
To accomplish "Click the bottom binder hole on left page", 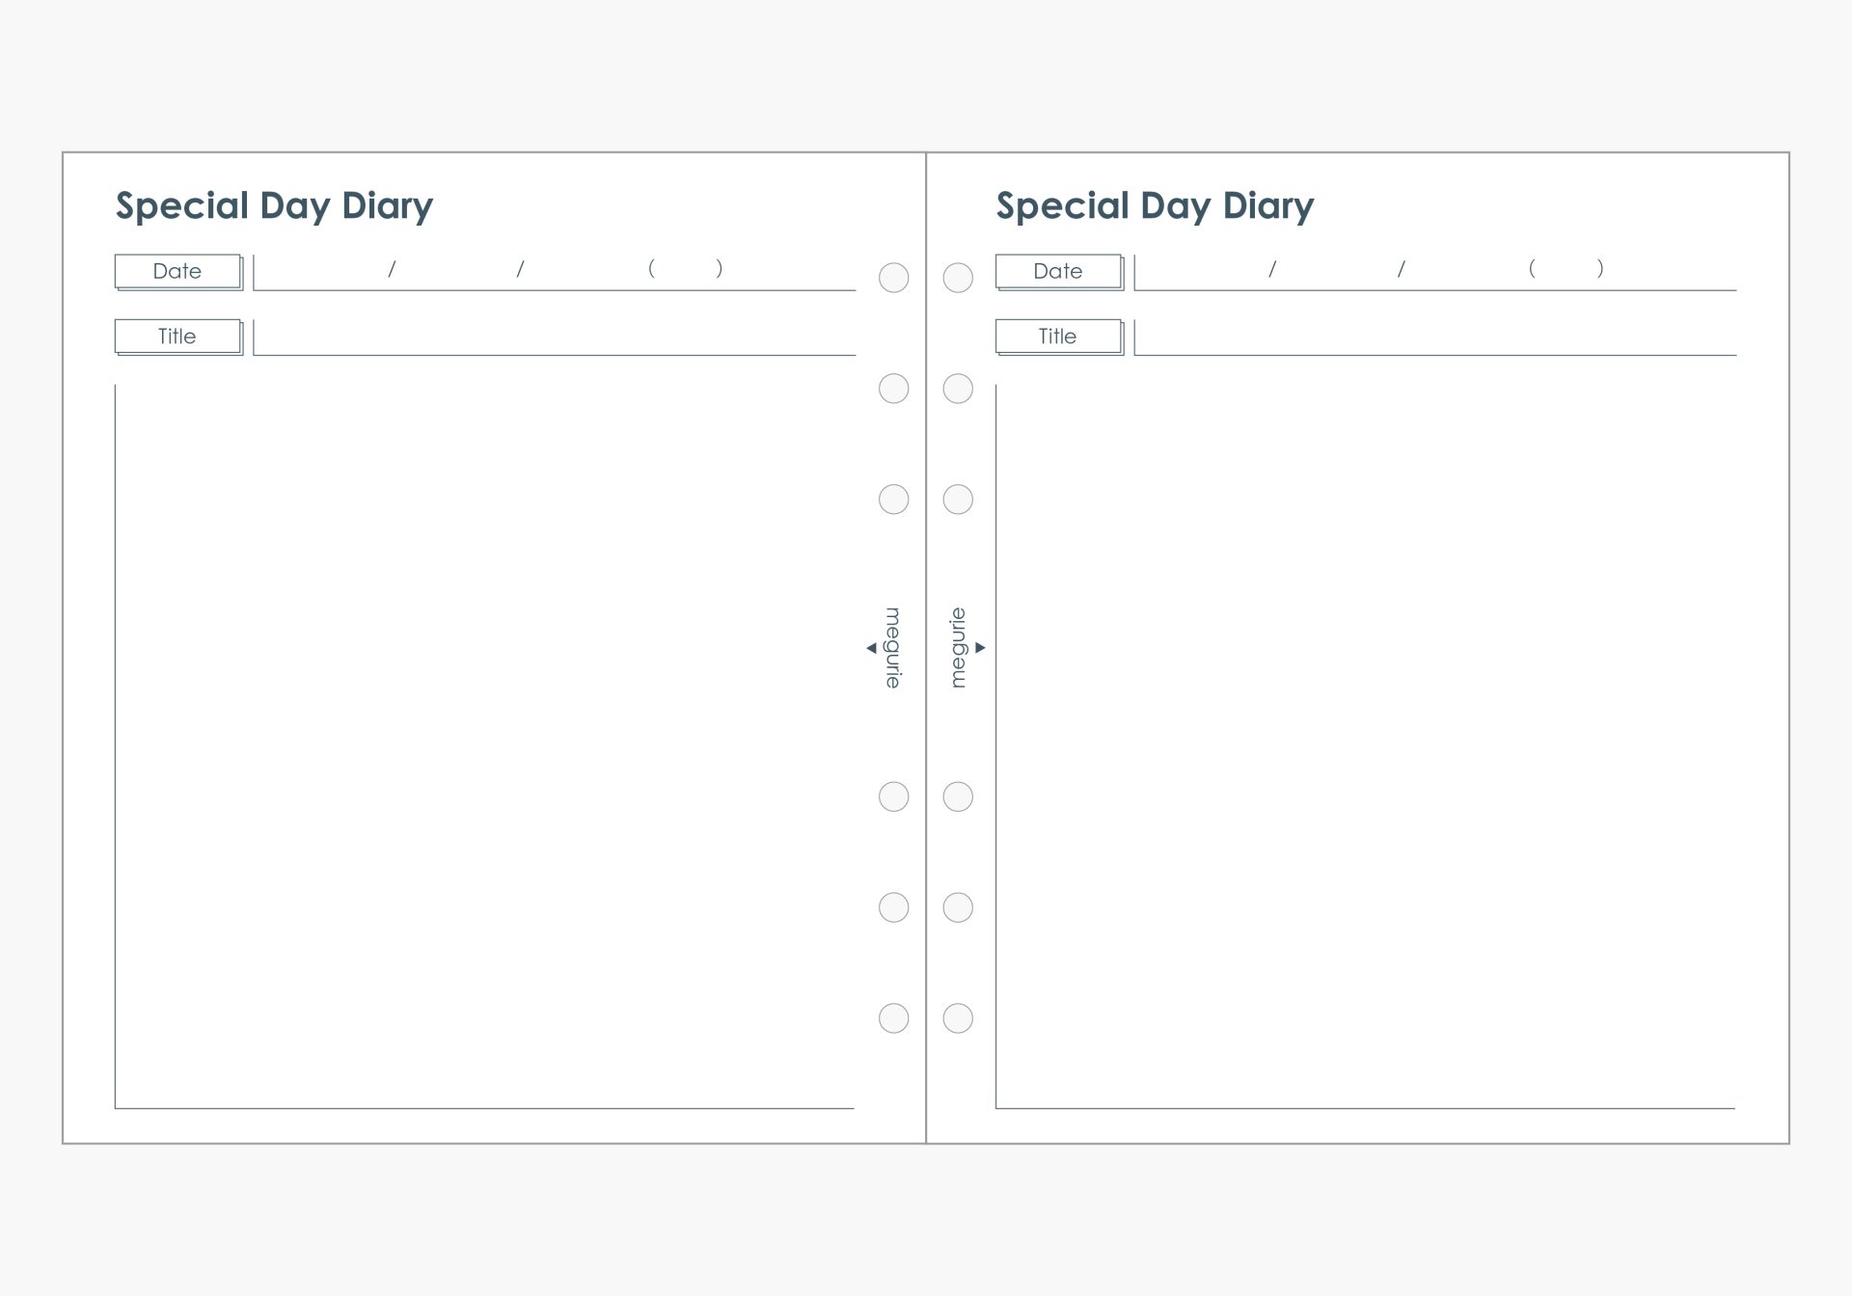I will (x=893, y=1018).
